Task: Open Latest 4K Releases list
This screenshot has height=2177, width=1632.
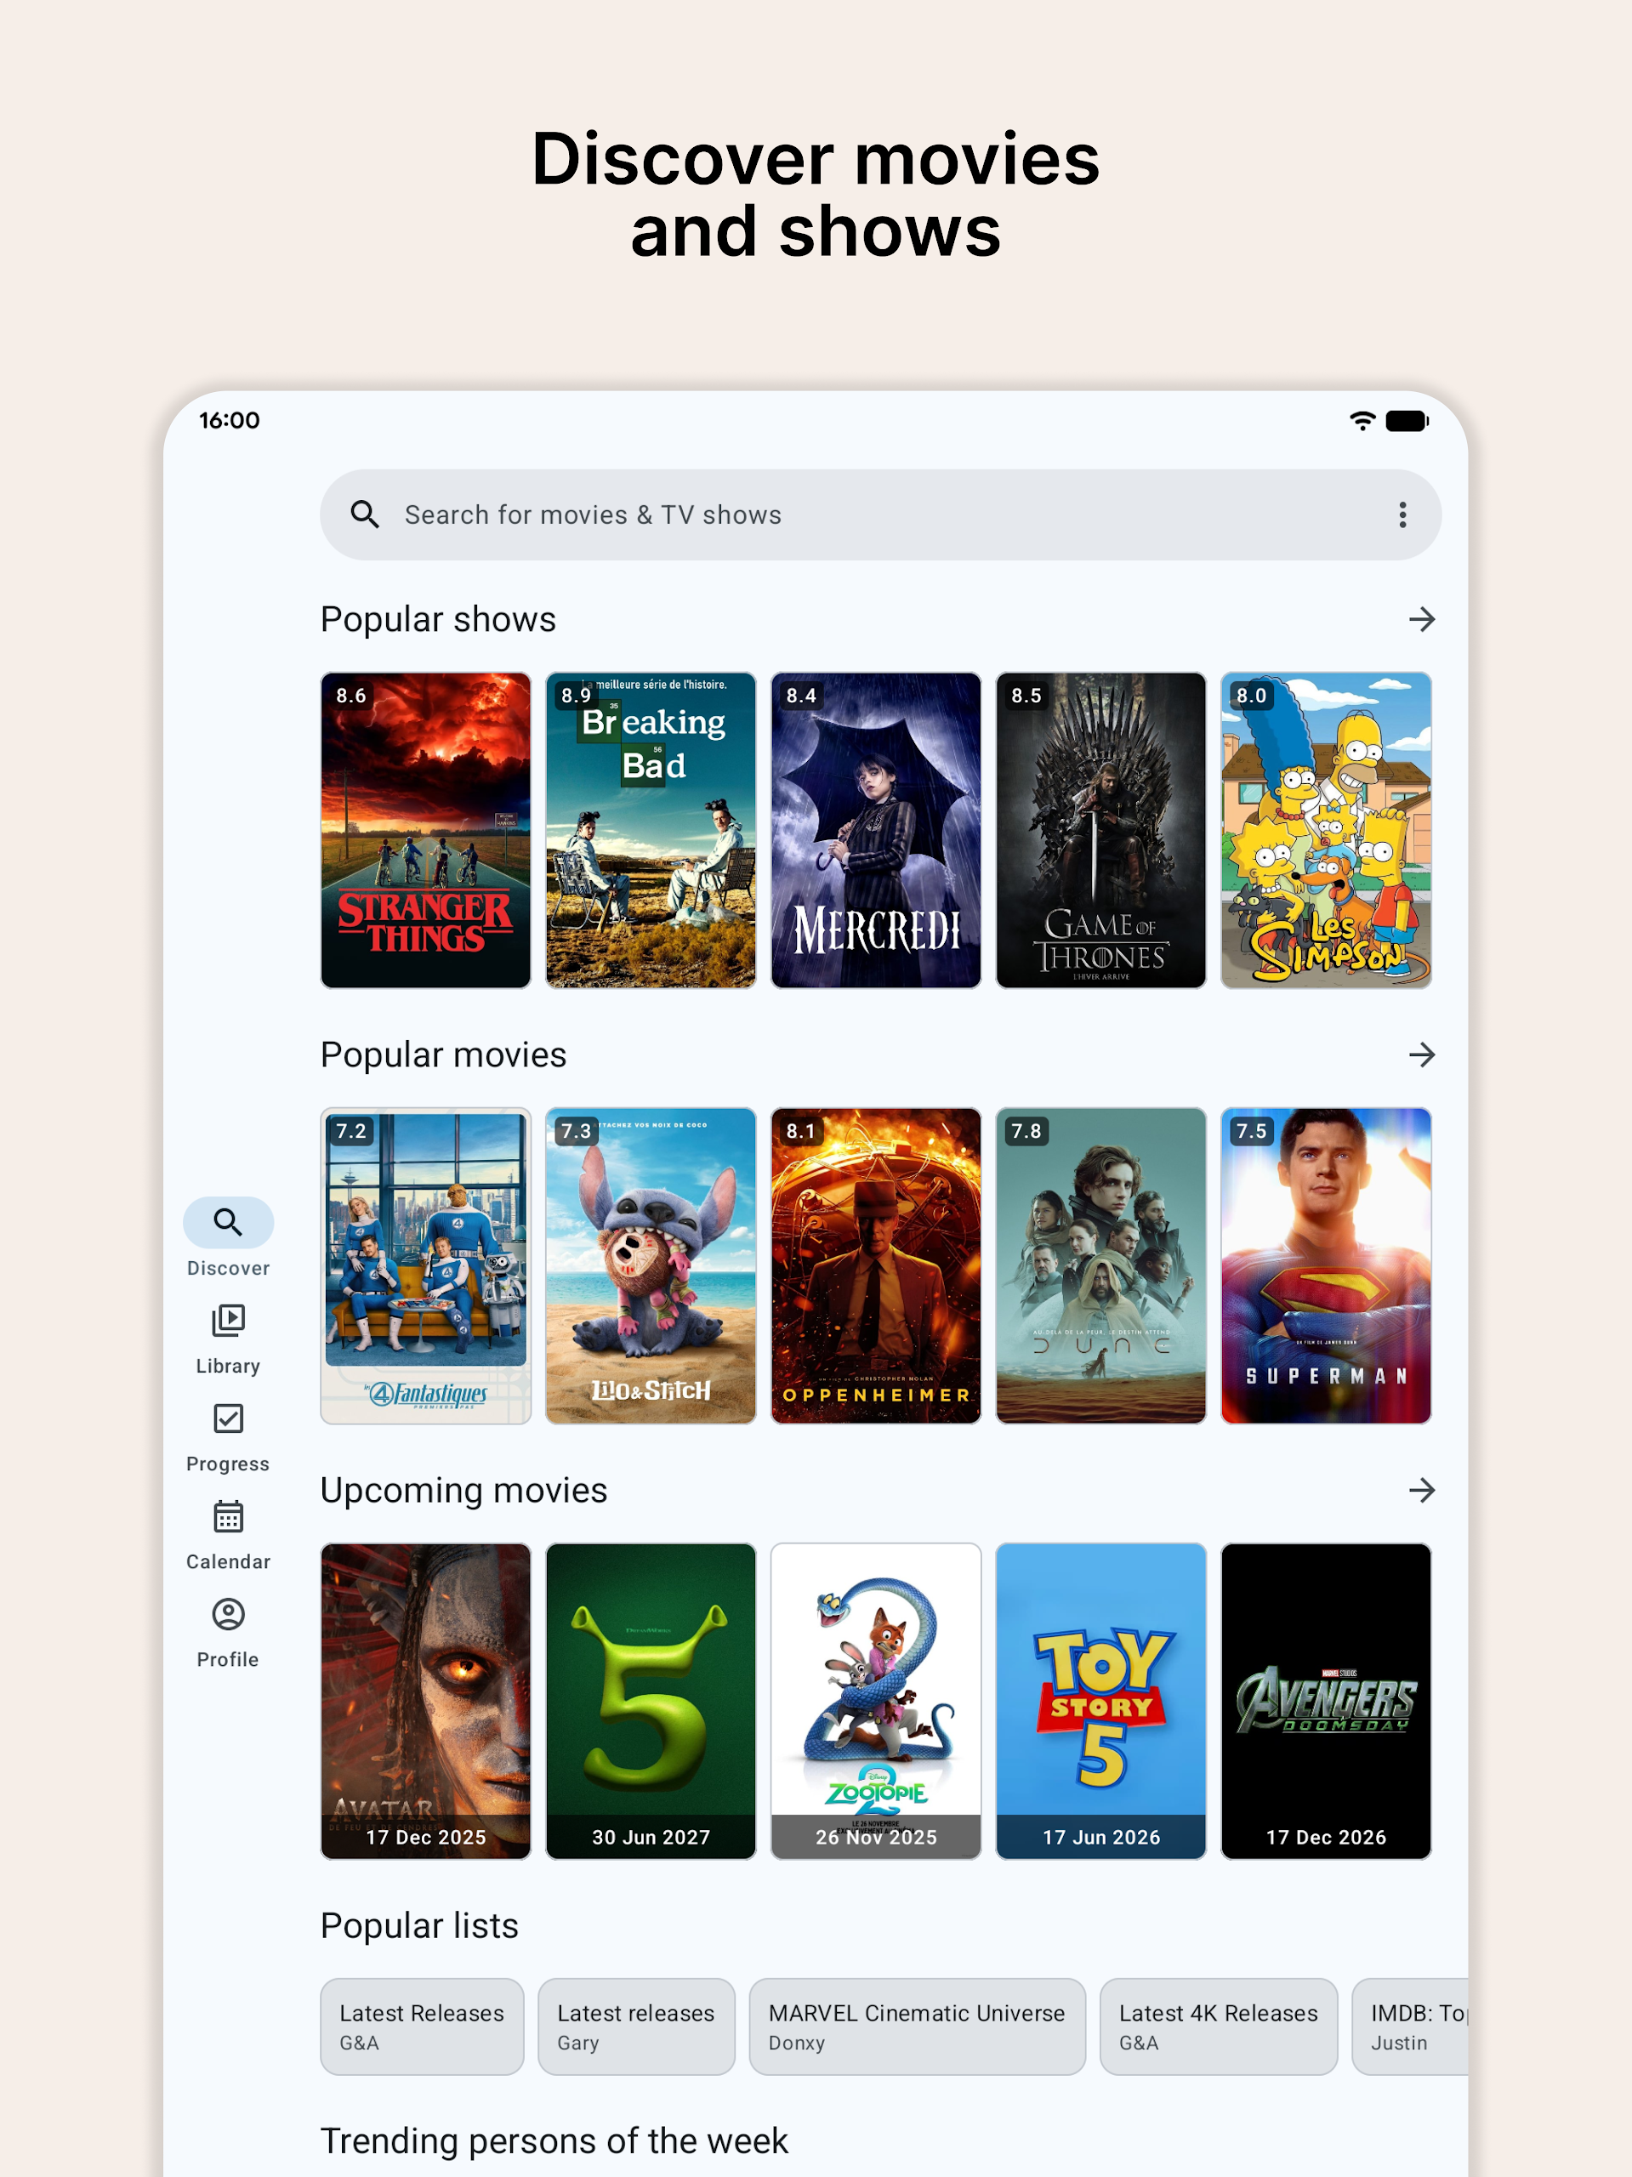Action: coord(1218,2026)
